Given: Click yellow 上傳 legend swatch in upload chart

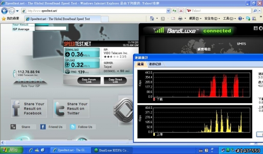Looking at the screenshot, I should tap(154, 134).
